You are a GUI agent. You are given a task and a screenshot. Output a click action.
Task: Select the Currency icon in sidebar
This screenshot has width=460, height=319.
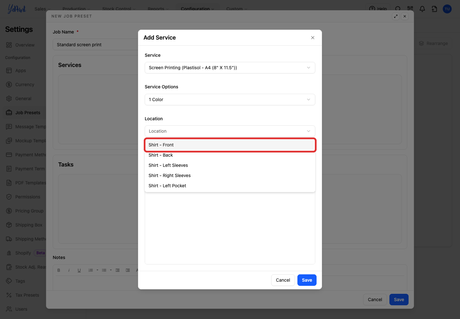(x=9, y=85)
